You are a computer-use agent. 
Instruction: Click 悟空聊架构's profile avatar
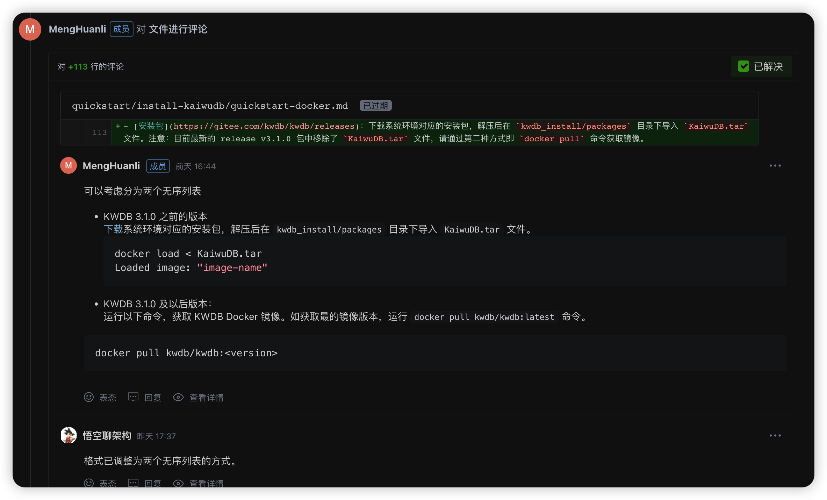point(69,435)
